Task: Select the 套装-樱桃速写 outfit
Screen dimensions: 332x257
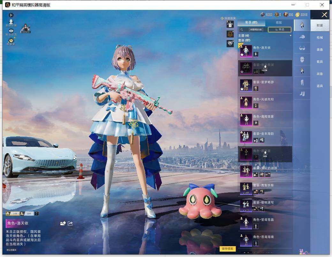Action: click(x=265, y=206)
